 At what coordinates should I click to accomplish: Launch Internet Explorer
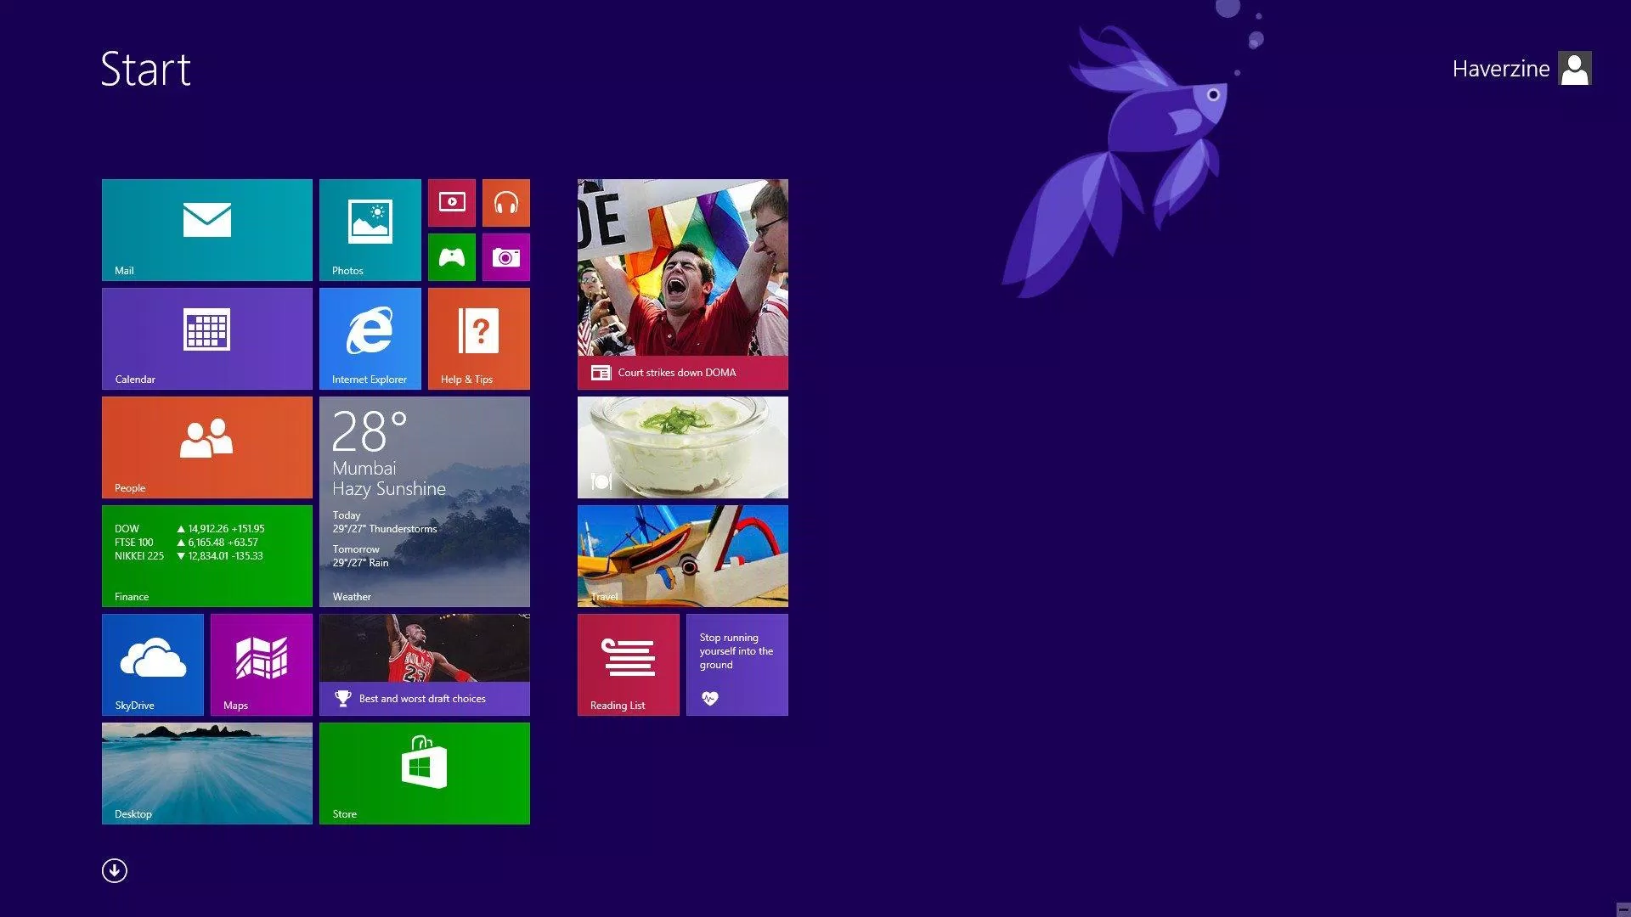370,338
